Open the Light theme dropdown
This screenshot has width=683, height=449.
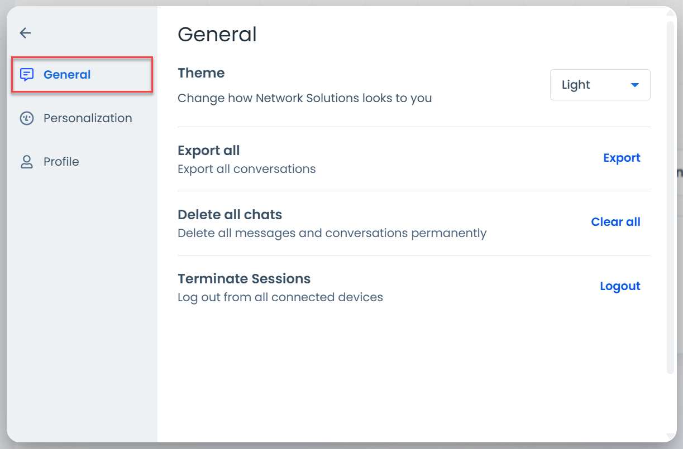[600, 85]
